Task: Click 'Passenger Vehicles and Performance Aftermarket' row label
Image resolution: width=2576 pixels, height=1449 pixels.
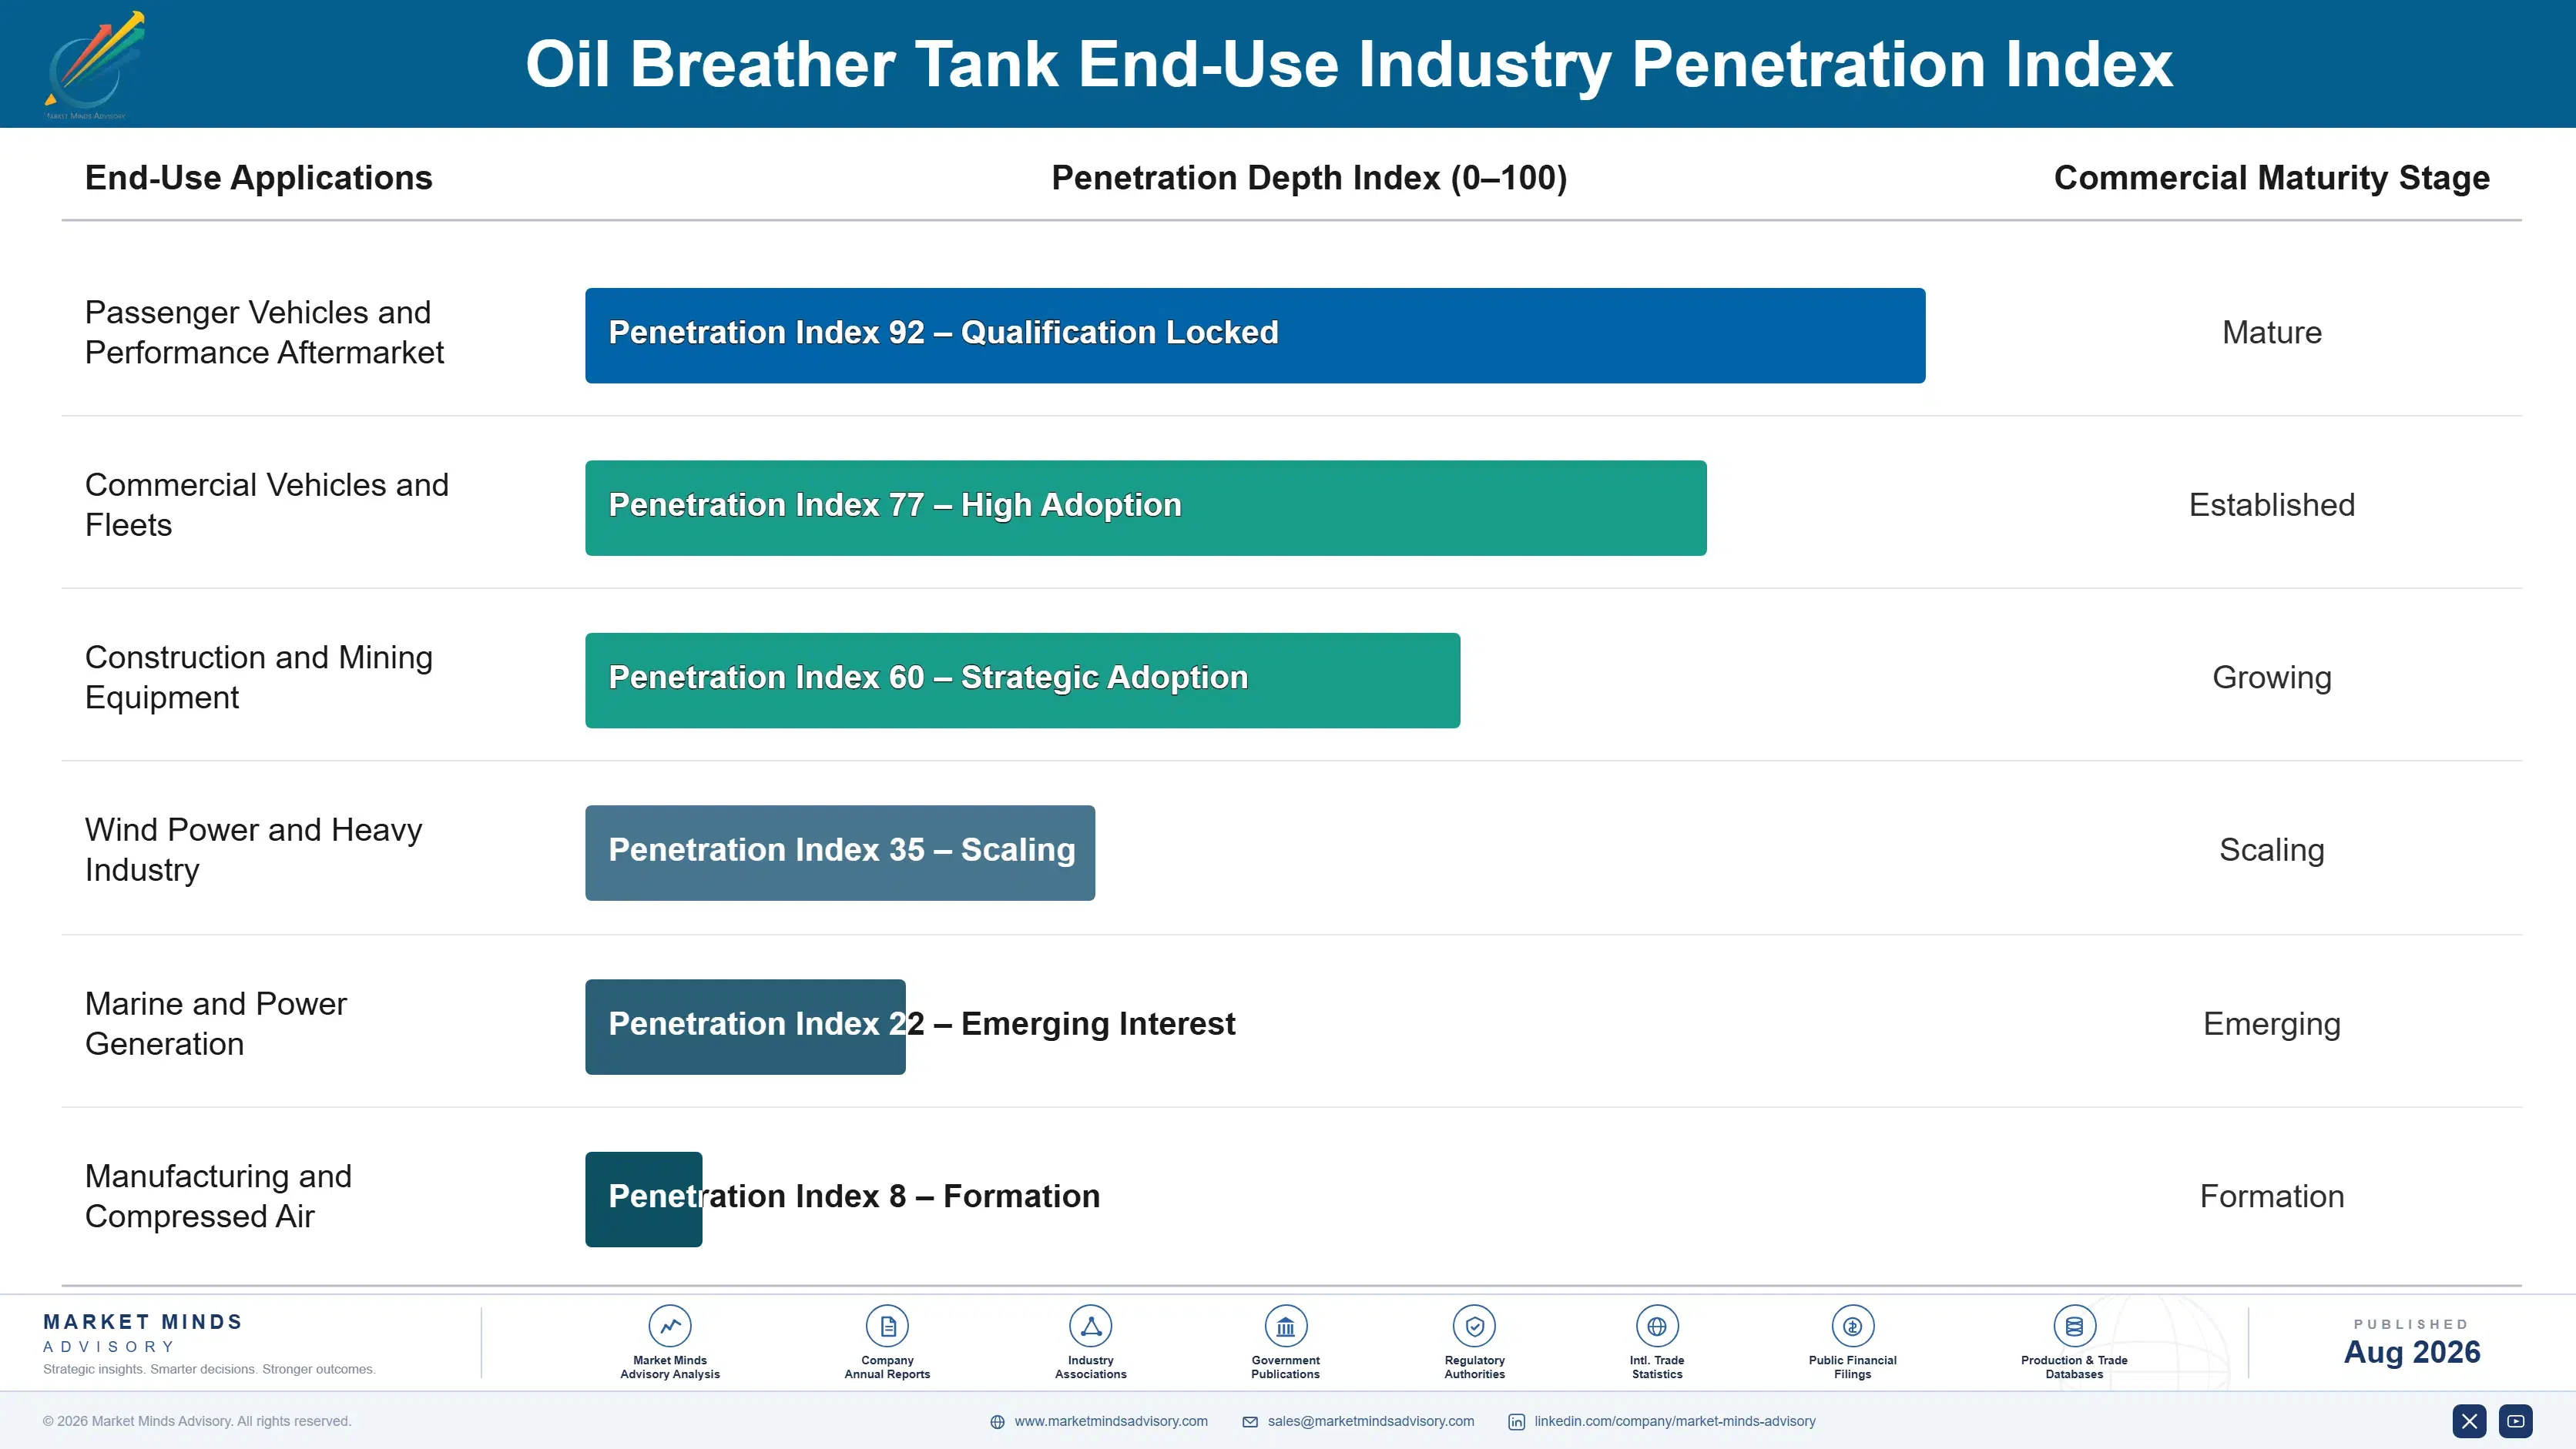Action: click(x=264, y=332)
